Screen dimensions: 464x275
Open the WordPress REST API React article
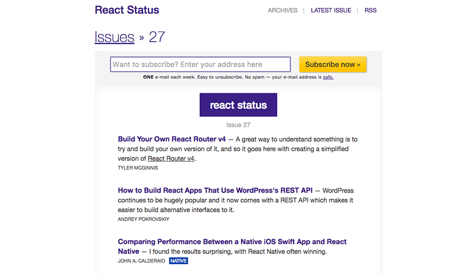(x=215, y=190)
